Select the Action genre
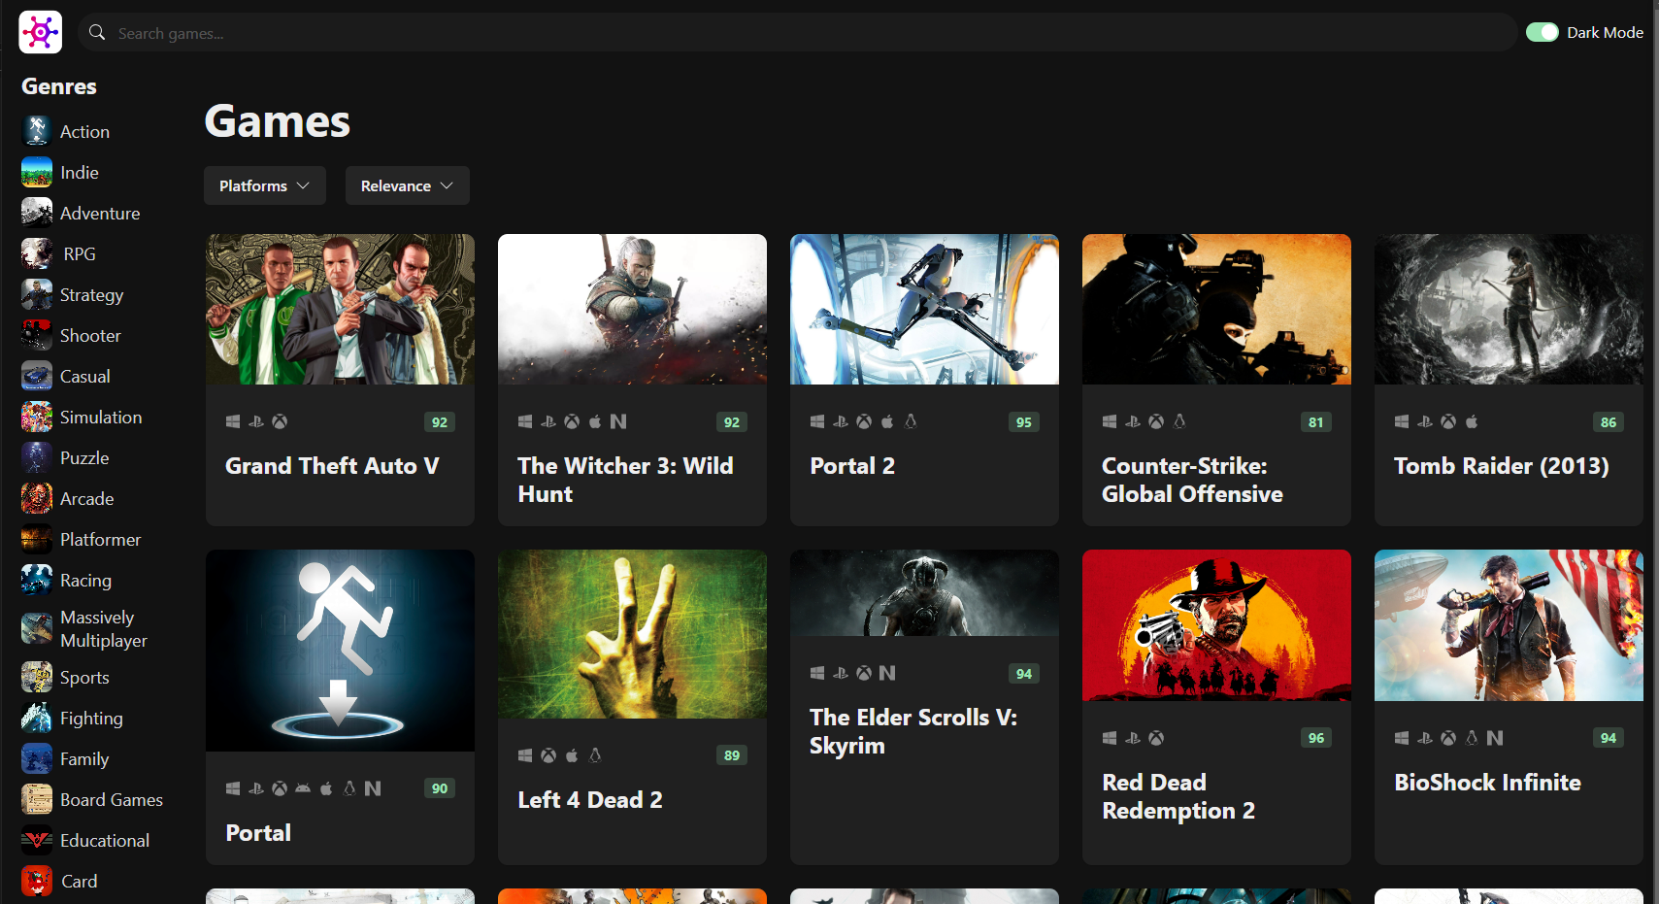 click(84, 132)
